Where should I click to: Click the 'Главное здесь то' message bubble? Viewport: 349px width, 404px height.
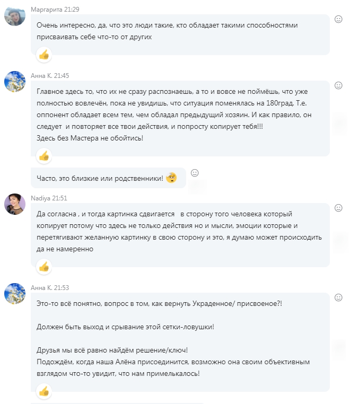click(180, 114)
